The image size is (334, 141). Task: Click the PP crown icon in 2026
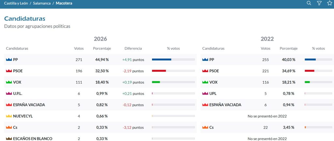coord(9,60)
